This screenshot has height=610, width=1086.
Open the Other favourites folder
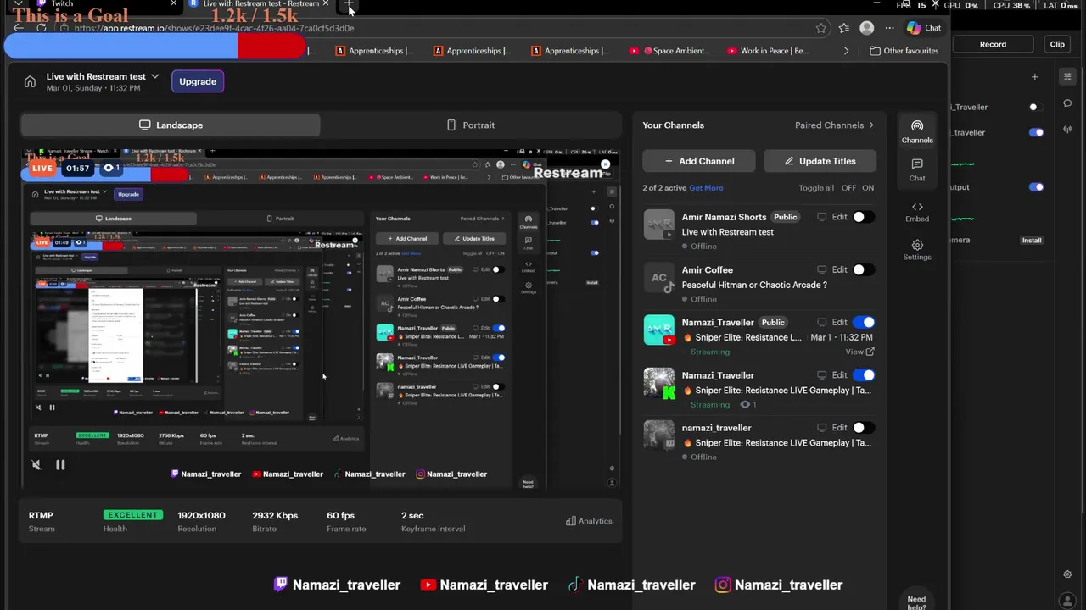904,51
